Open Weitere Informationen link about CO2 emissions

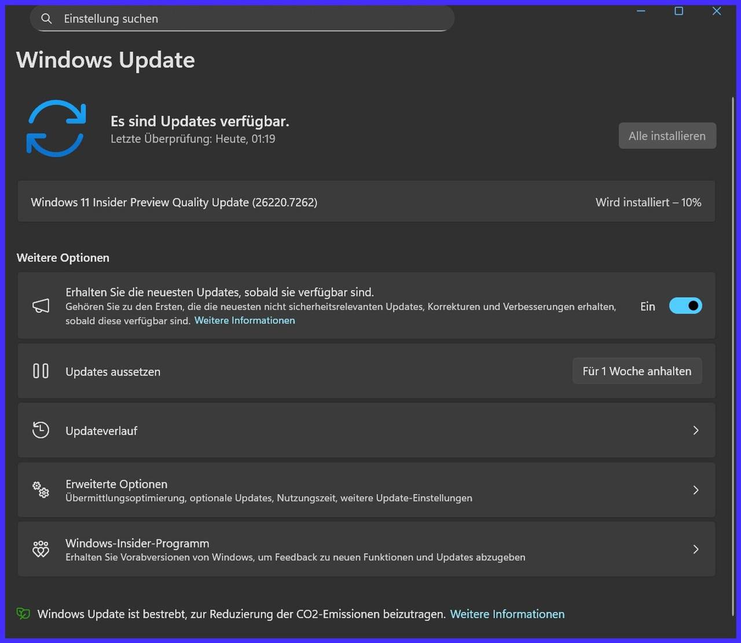click(x=507, y=614)
